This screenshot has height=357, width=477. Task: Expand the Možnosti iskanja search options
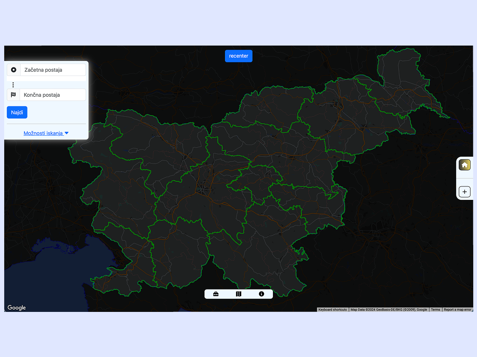[46, 133]
